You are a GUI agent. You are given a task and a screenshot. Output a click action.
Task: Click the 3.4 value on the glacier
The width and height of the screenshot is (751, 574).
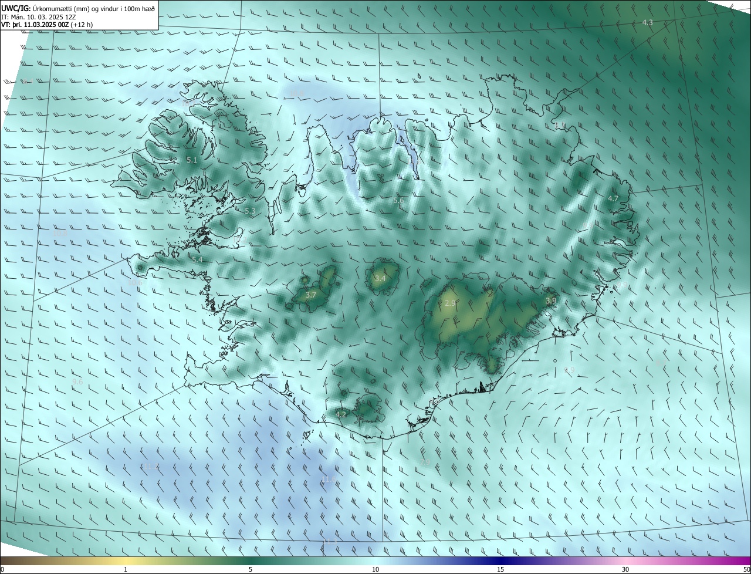point(380,278)
